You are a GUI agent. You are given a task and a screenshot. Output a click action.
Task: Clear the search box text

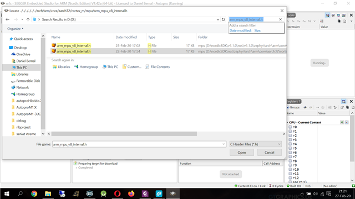point(280,19)
